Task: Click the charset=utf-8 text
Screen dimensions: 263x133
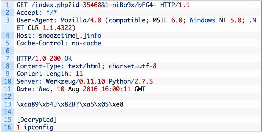Action: (x=133, y=66)
